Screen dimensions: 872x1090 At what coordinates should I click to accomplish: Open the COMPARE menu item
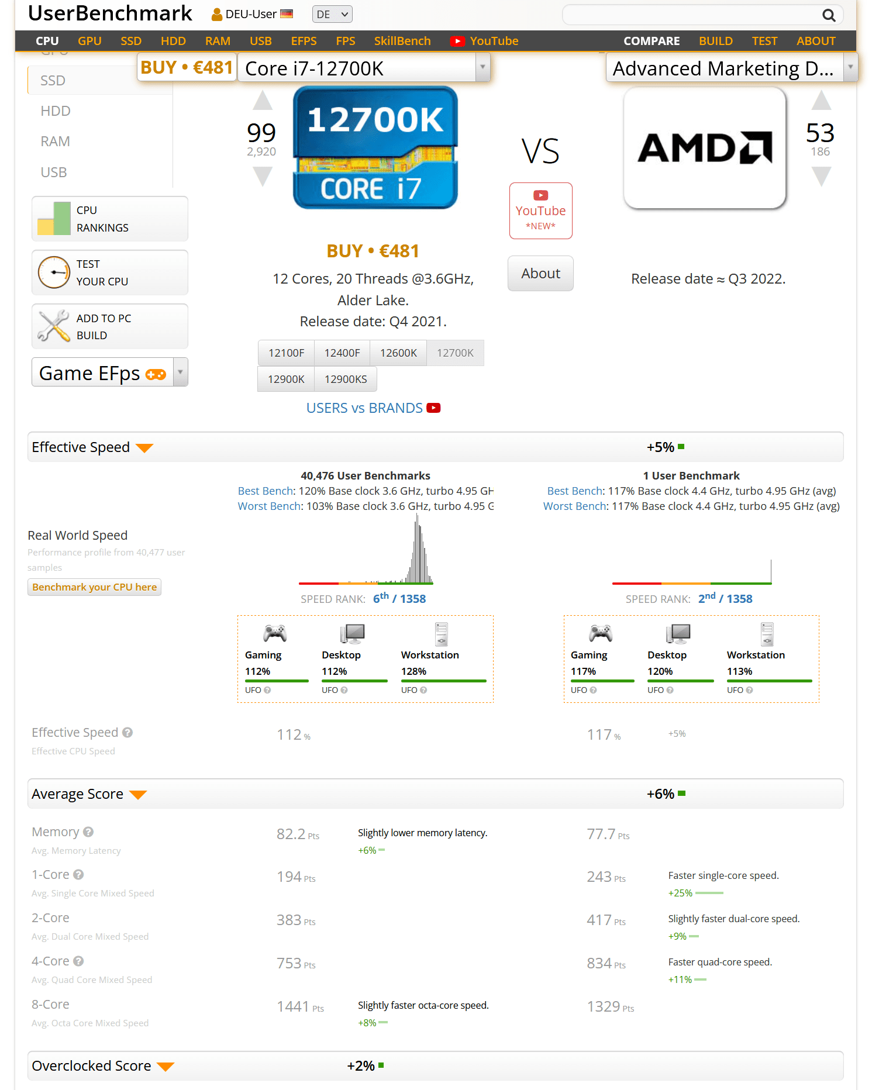click(651, 41)
